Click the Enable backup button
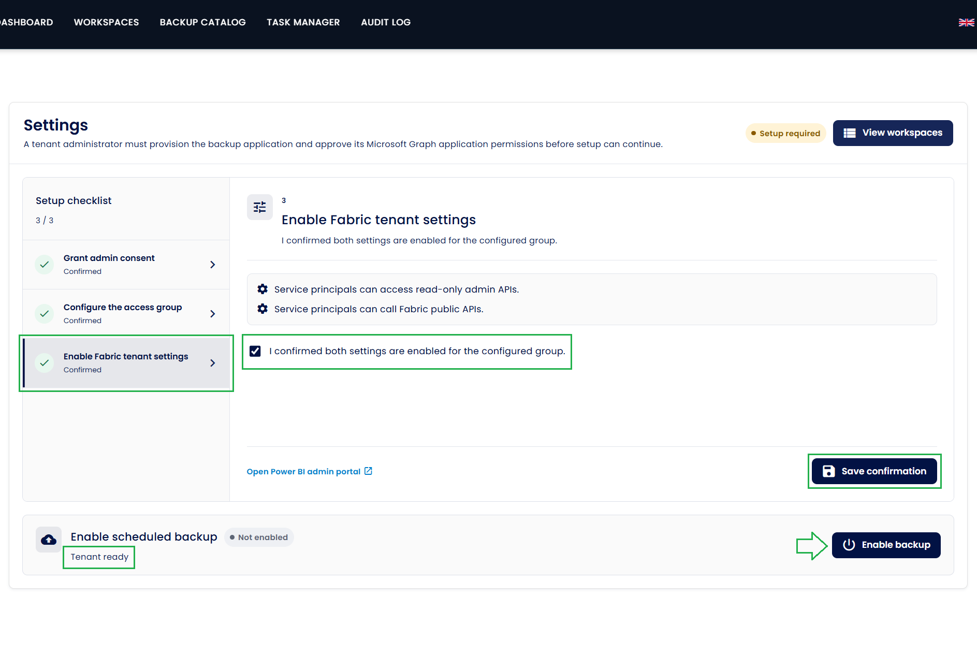Image resolution: width=977 pixels, height=654 pixels. 886,545
